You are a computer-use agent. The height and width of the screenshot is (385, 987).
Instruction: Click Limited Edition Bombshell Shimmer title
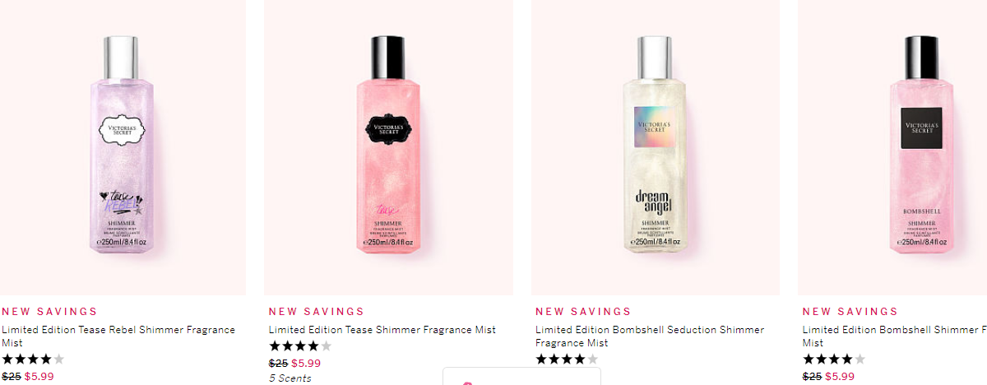click(x=895, y=336)
